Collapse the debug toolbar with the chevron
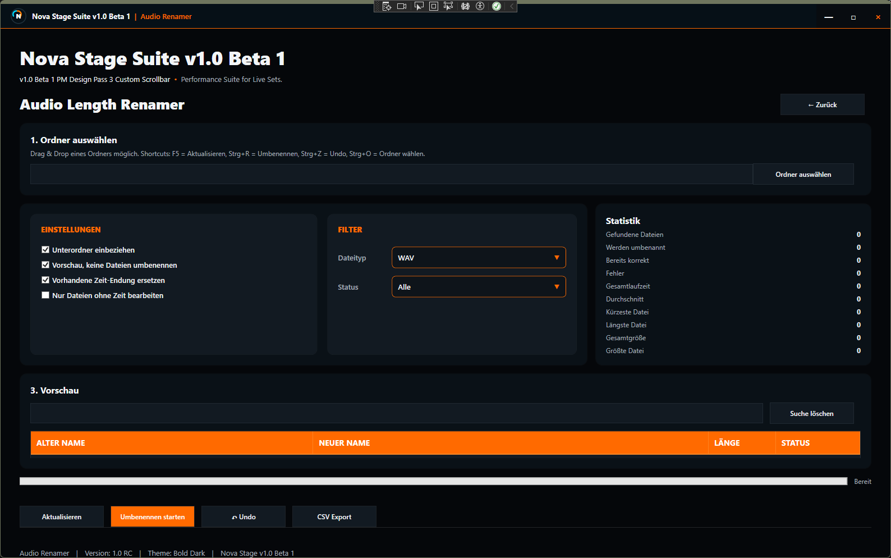891x558 pixels. (512, 6)
